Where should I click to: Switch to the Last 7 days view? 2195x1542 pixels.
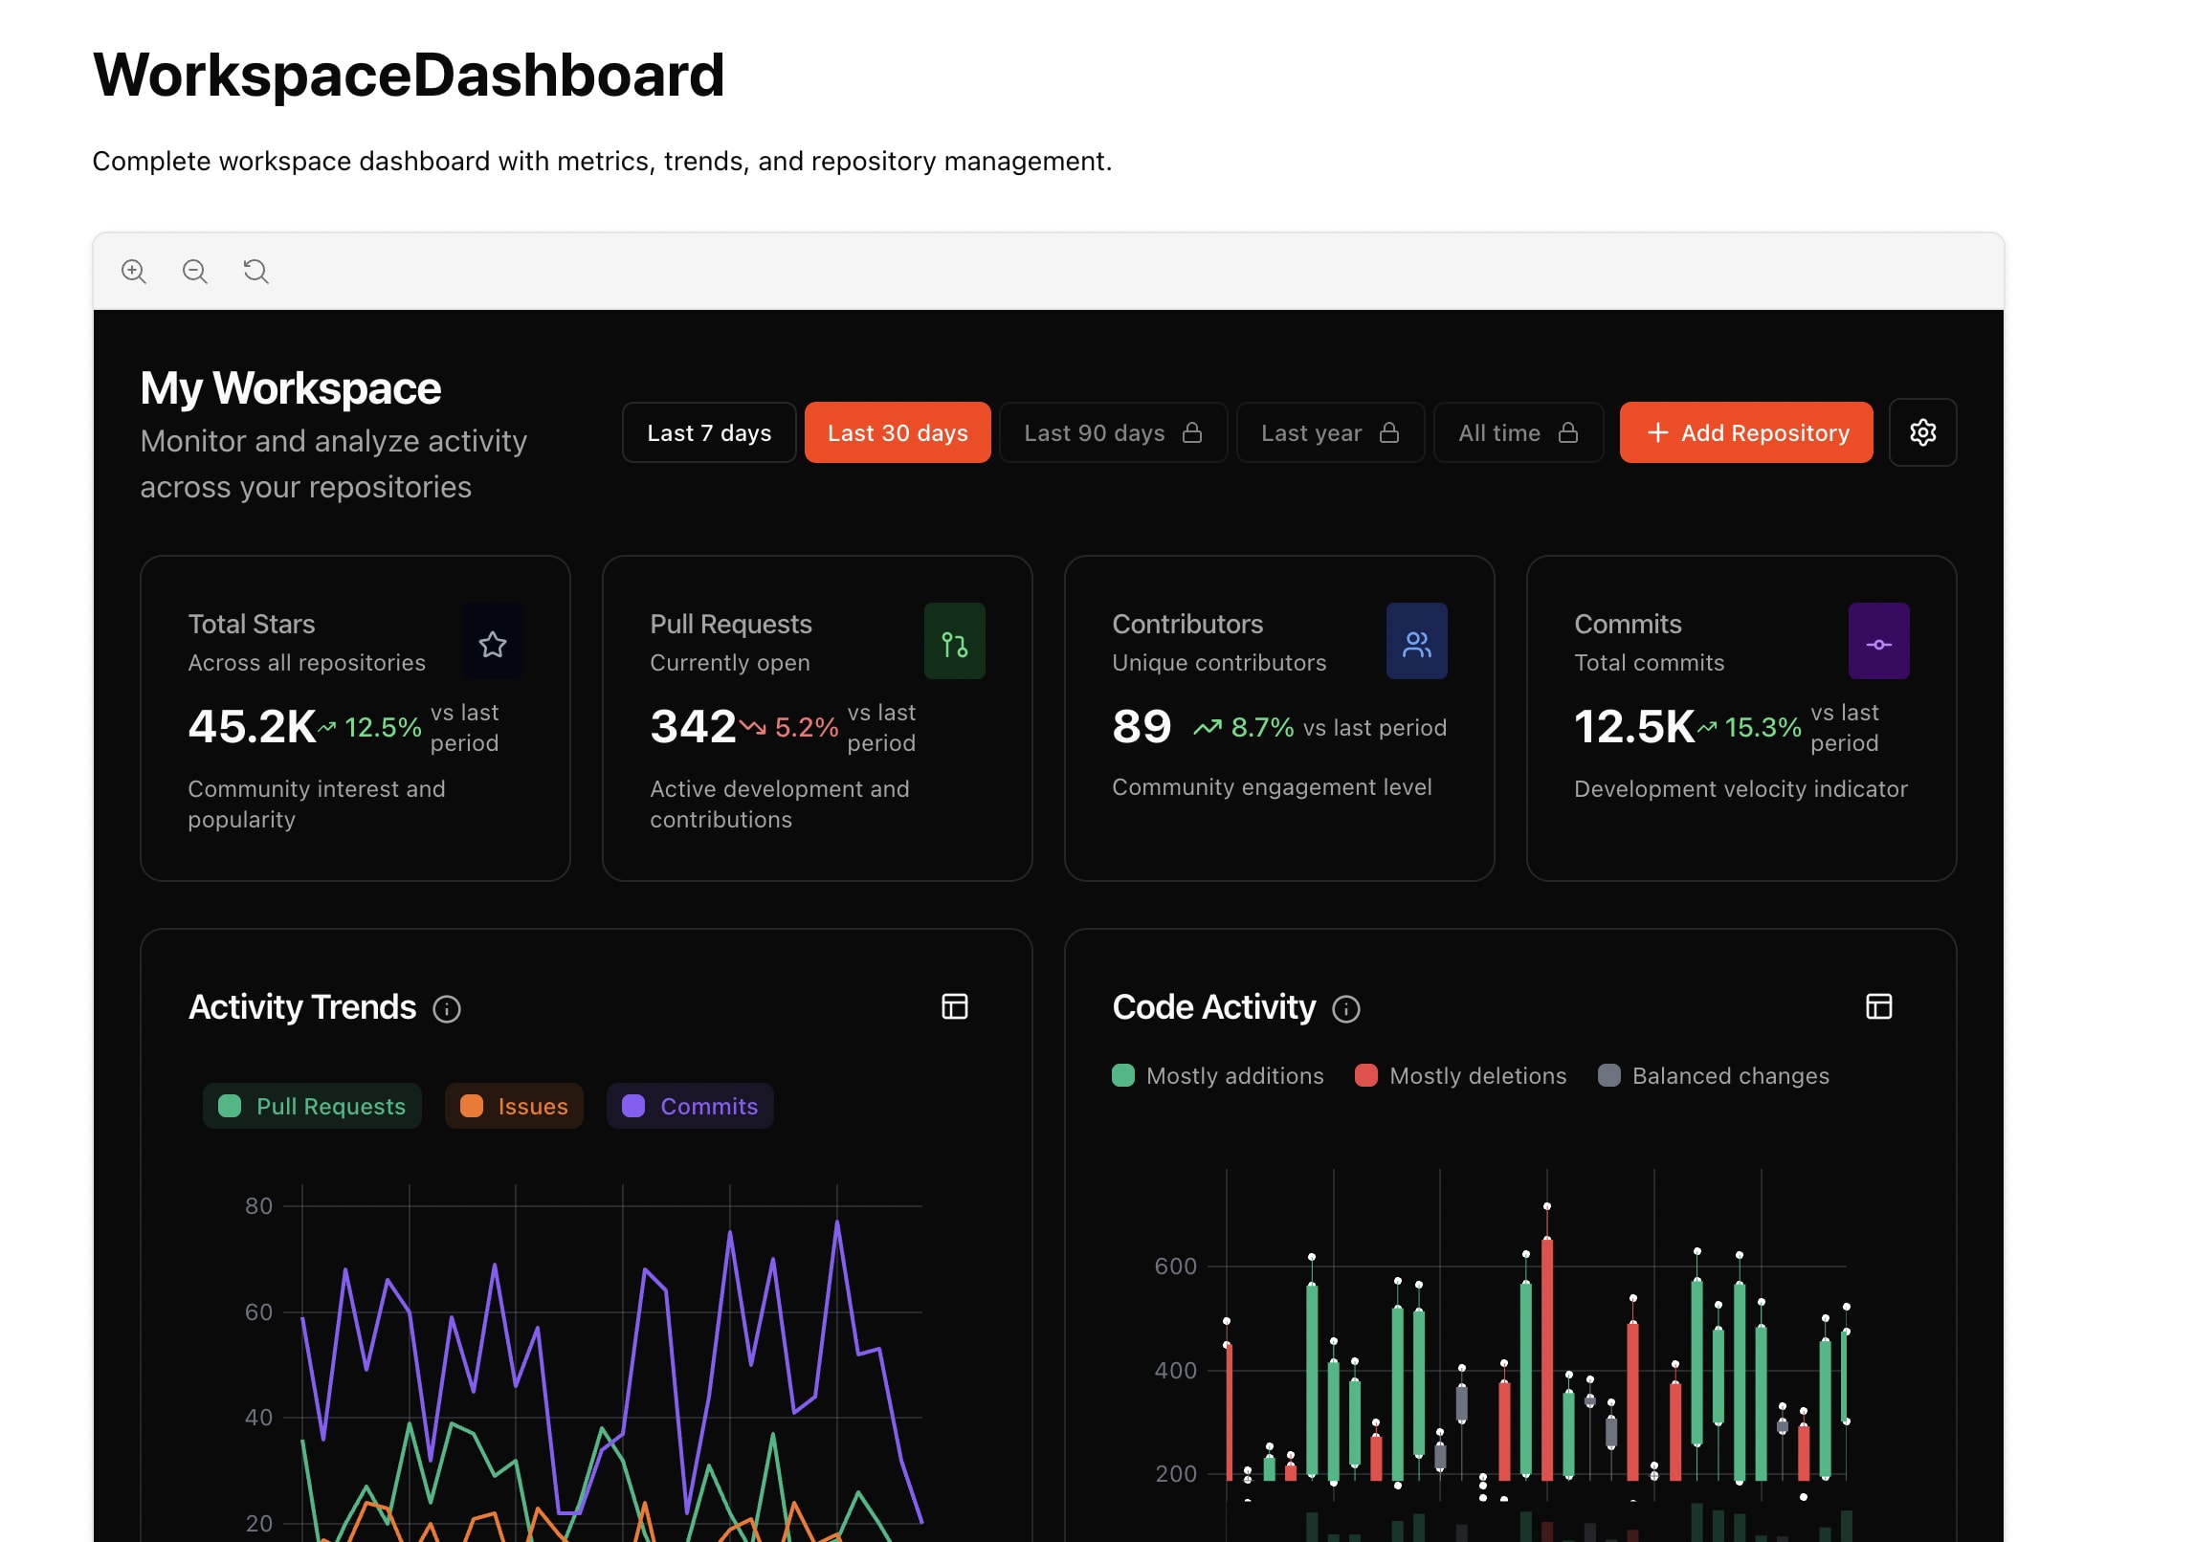click(708, 432)
